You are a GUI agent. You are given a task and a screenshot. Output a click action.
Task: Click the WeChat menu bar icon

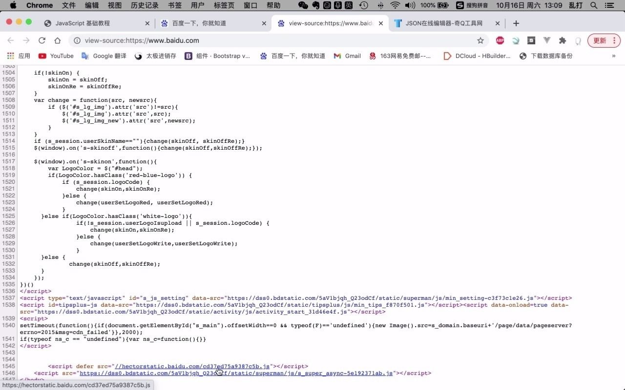tap(303, 5)
